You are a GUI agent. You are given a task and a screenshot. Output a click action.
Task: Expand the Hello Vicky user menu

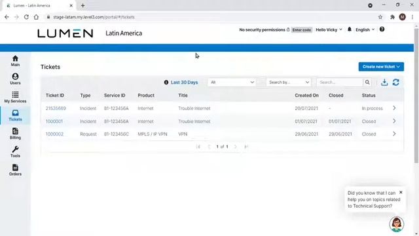tap(329, 29)
